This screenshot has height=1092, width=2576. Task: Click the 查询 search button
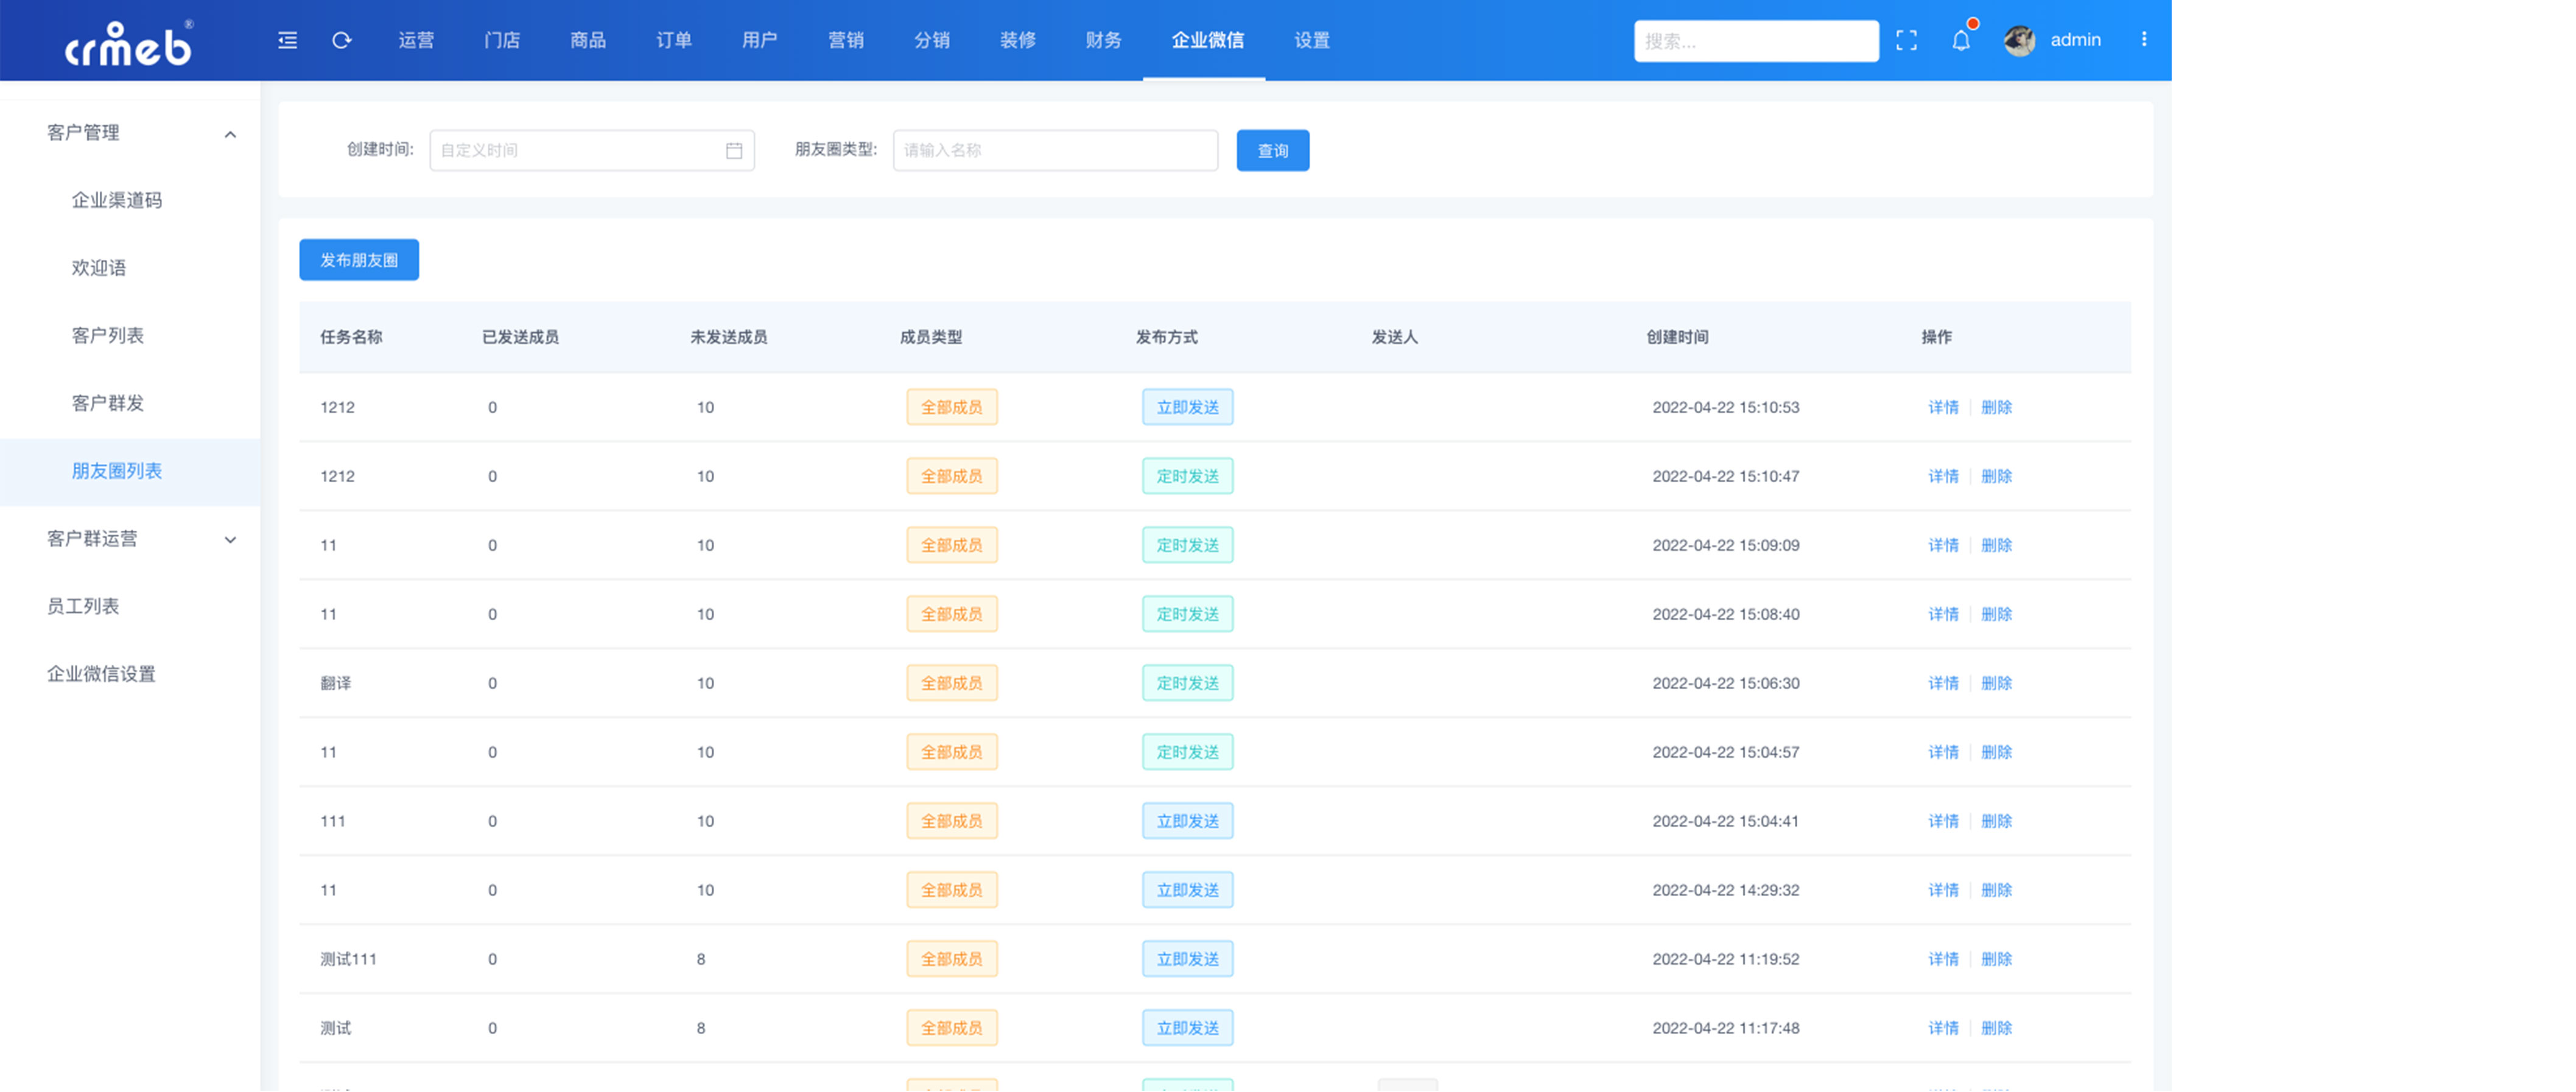click(x=1272, y=150)
